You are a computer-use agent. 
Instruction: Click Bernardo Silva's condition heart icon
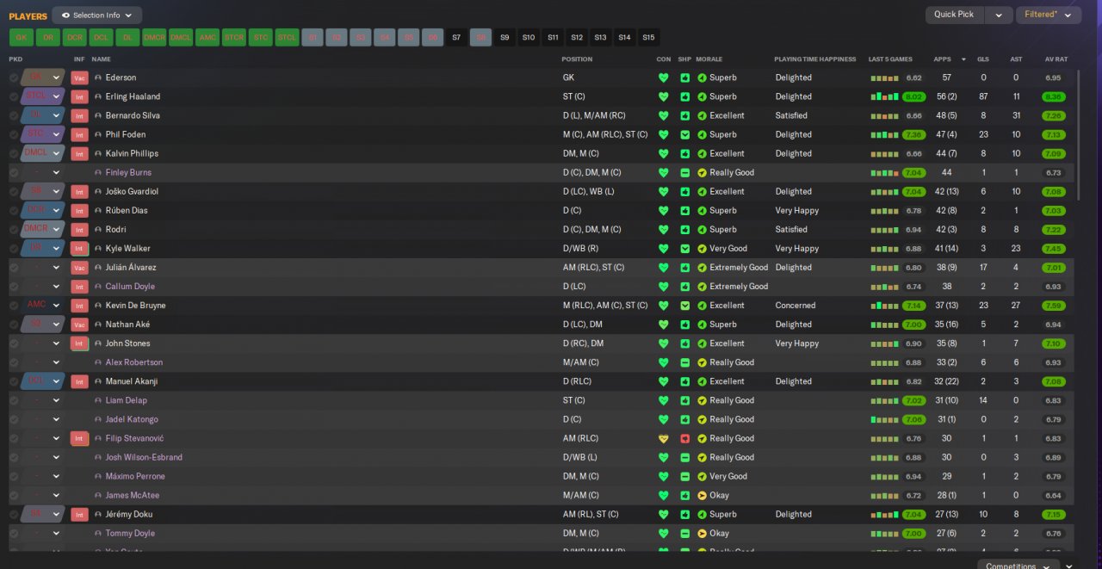click(x=663, y=115)
